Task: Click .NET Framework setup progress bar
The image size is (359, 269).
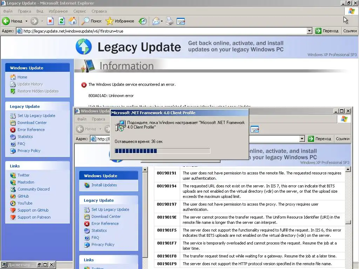Action: 162,151
